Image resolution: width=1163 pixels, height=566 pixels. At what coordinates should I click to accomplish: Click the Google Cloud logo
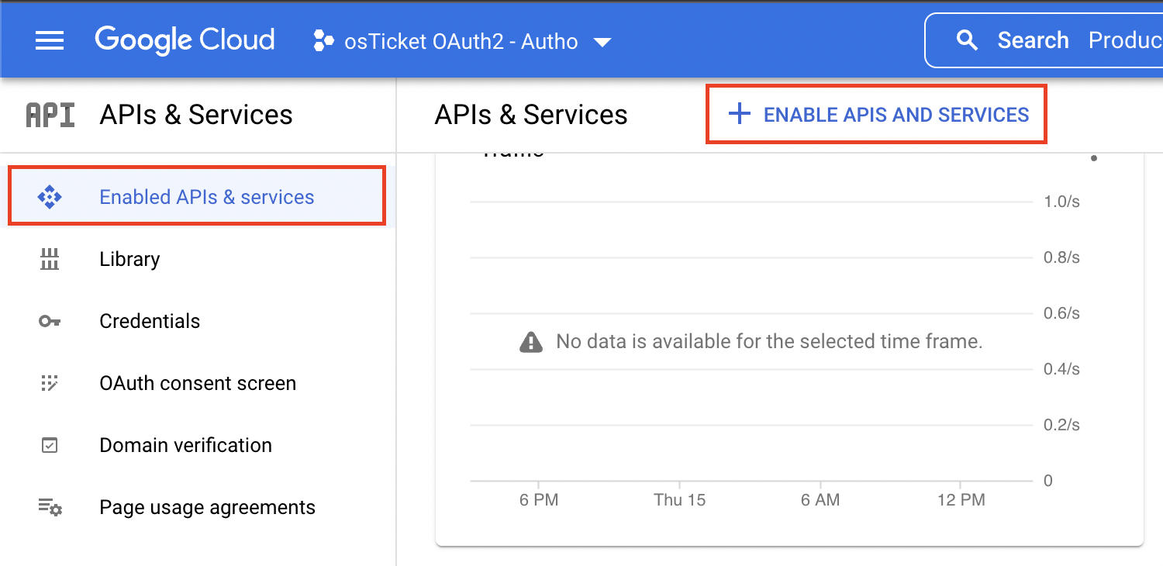[185, 40]
